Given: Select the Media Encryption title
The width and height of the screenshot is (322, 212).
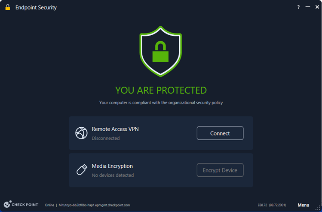Looking at the screenshot, I should point(112,166).
